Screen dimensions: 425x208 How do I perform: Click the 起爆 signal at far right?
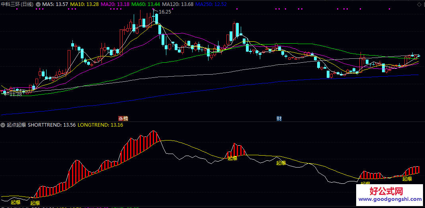pyautogui.click(x=407, y=179)
